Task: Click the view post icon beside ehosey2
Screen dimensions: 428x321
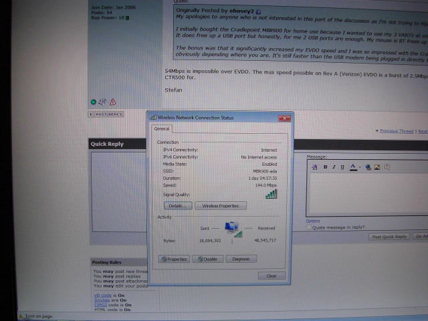Action: coord(258,12)
